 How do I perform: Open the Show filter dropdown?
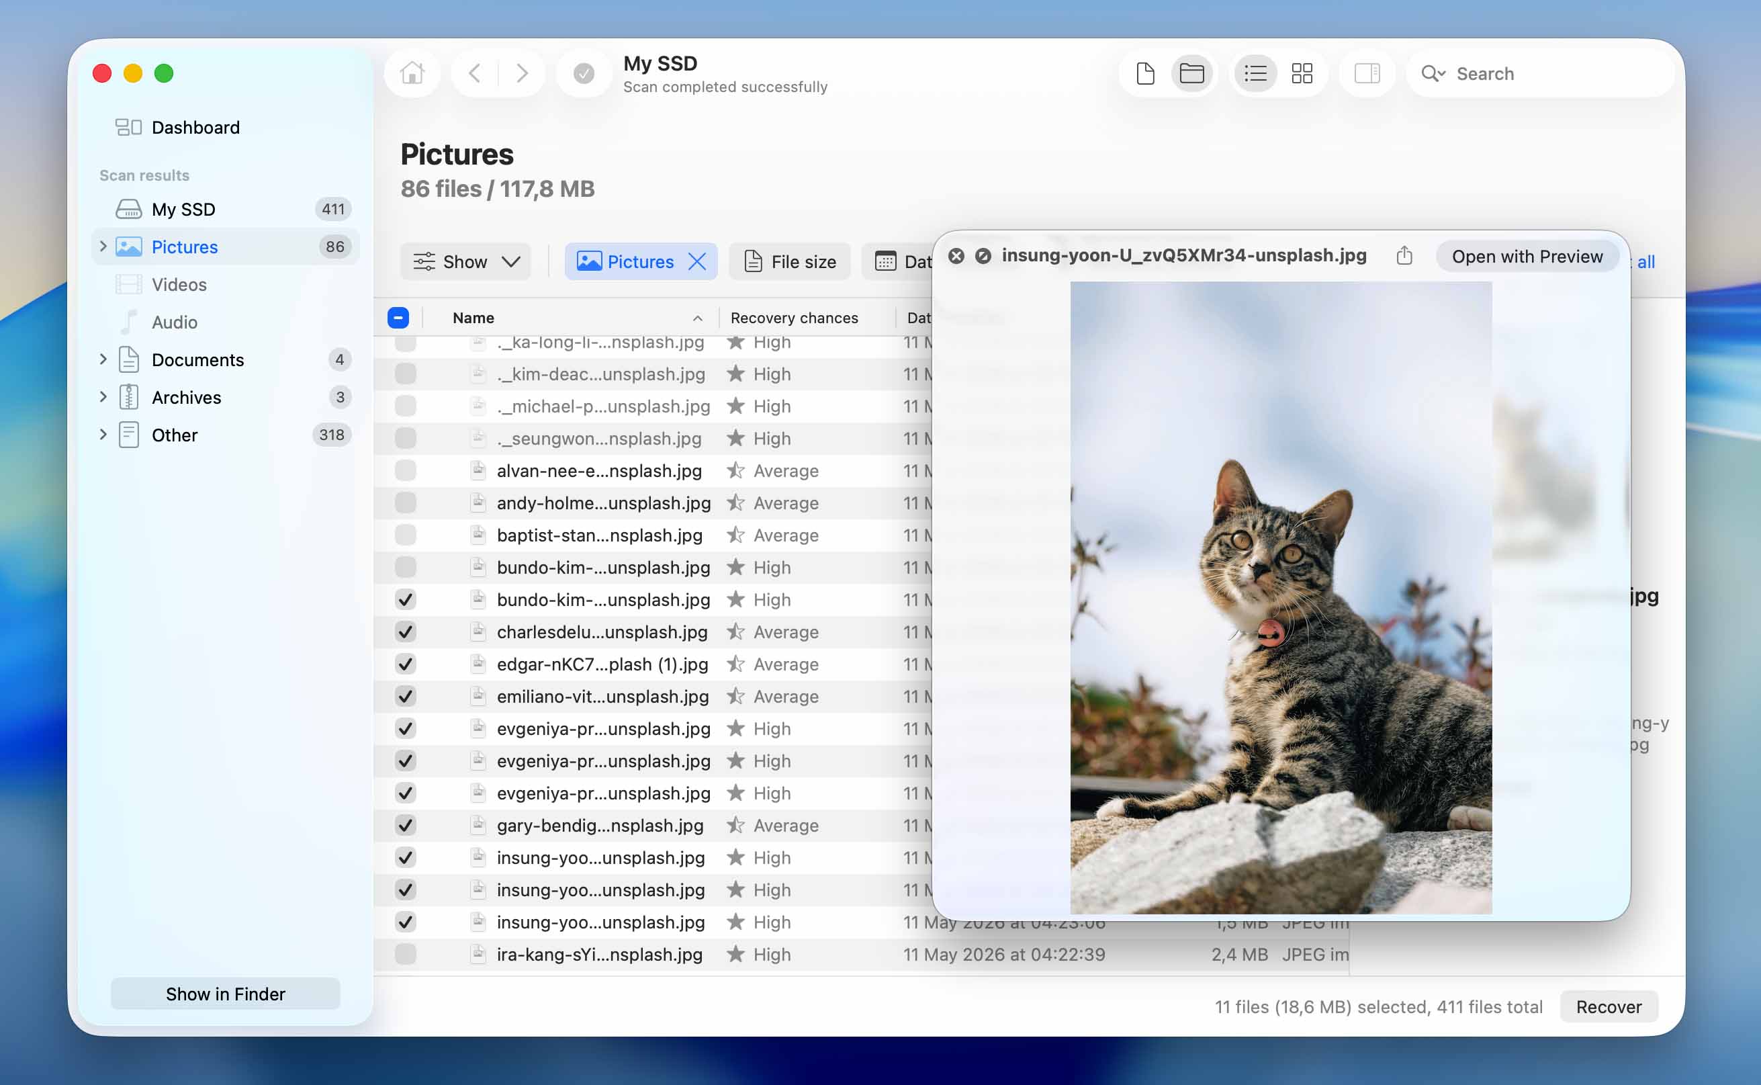(465, 261)
